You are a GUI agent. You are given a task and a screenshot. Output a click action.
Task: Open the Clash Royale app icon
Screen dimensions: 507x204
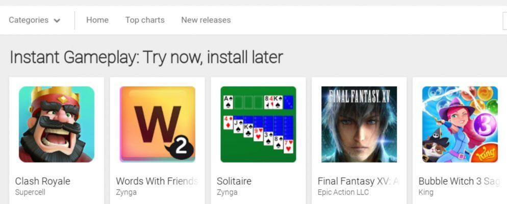click(57, 124)
